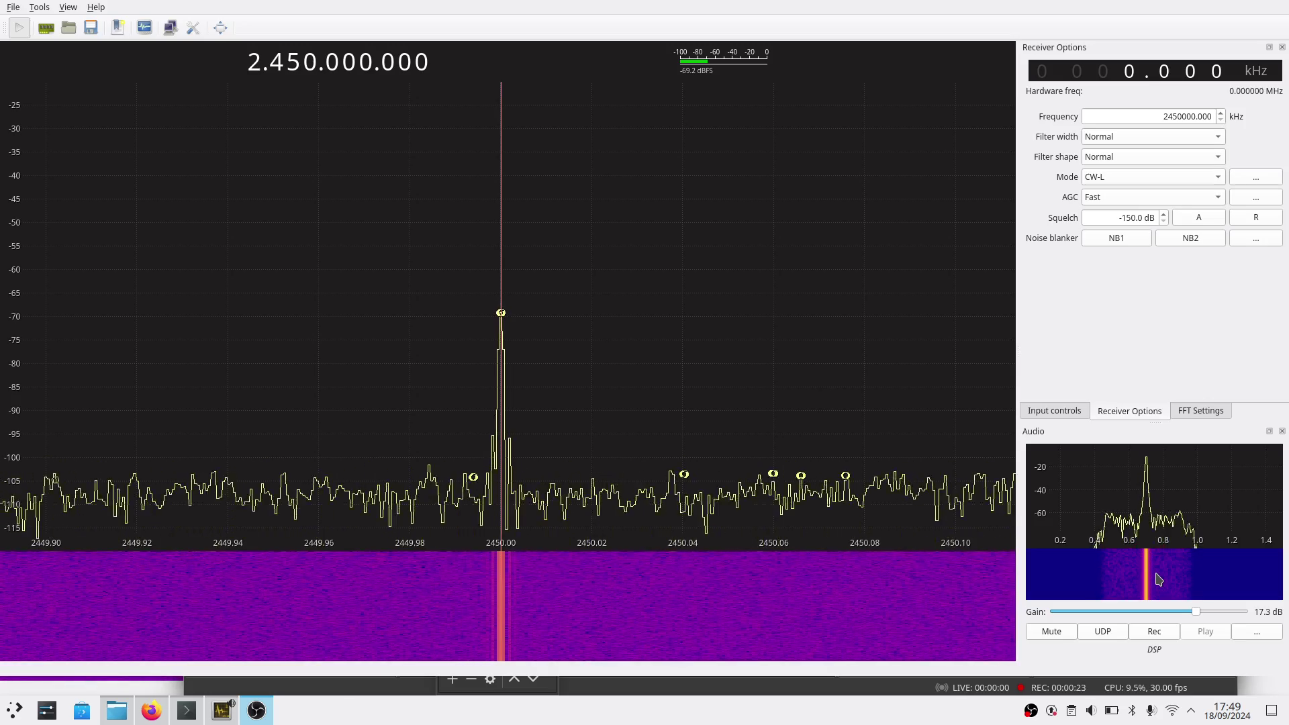Open Discover software center in taskbar
The width and height of the screenshot is (1289, 725).
[x=82, y=710]
